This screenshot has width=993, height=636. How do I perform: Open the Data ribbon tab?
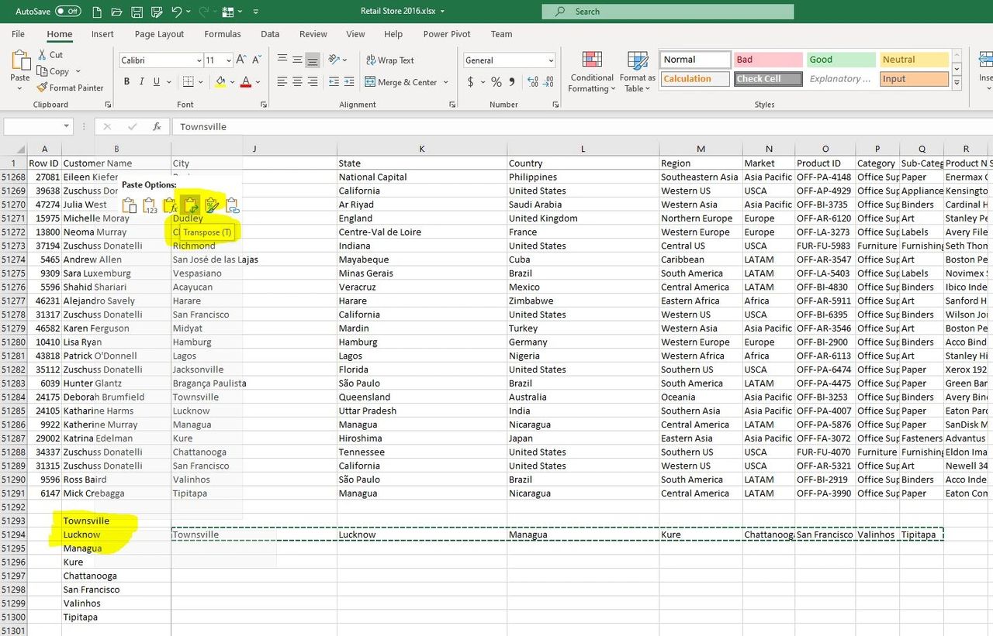270,34
